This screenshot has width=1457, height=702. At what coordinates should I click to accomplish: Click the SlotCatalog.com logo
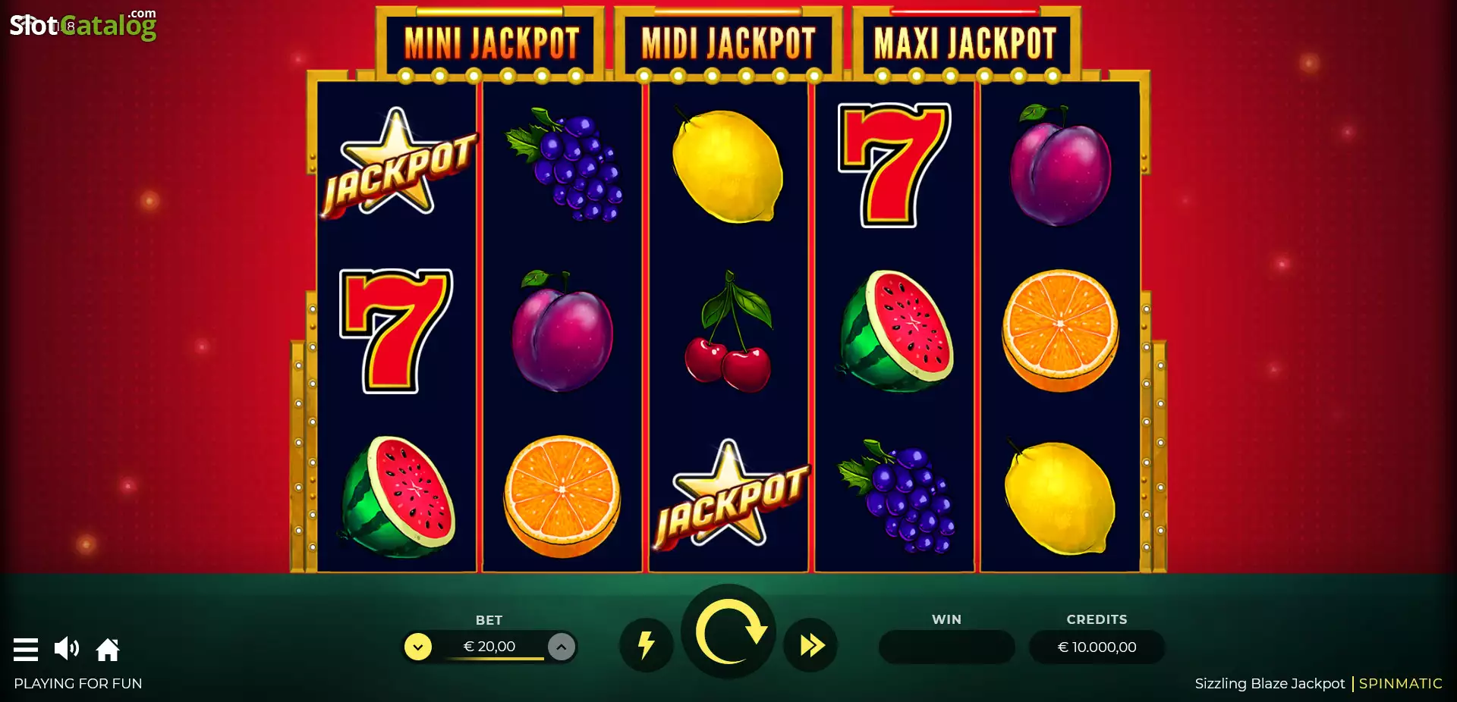pos(83,24)
